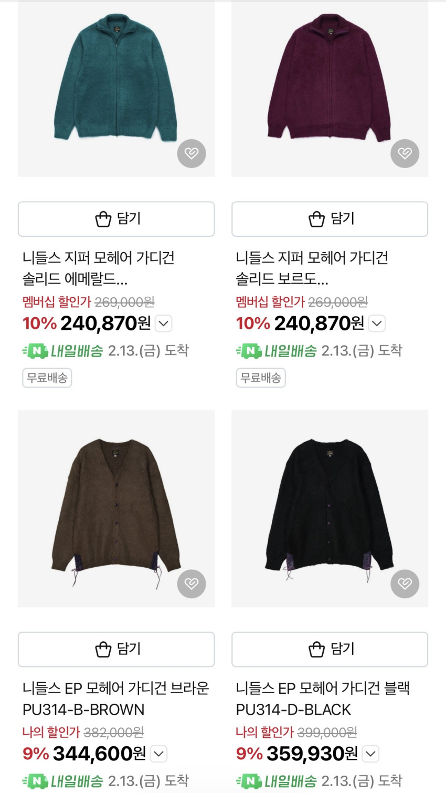This screenshot has height=793, width=446.
Task: Open emerald zipper cardigan product image
Action: (116, 84)
